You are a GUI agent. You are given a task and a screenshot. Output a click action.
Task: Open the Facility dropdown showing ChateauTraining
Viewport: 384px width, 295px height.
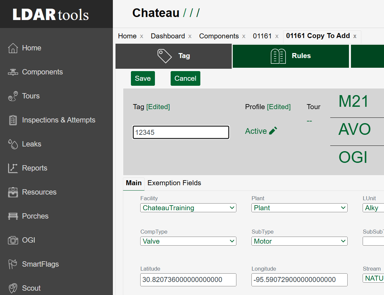[188, 208]
